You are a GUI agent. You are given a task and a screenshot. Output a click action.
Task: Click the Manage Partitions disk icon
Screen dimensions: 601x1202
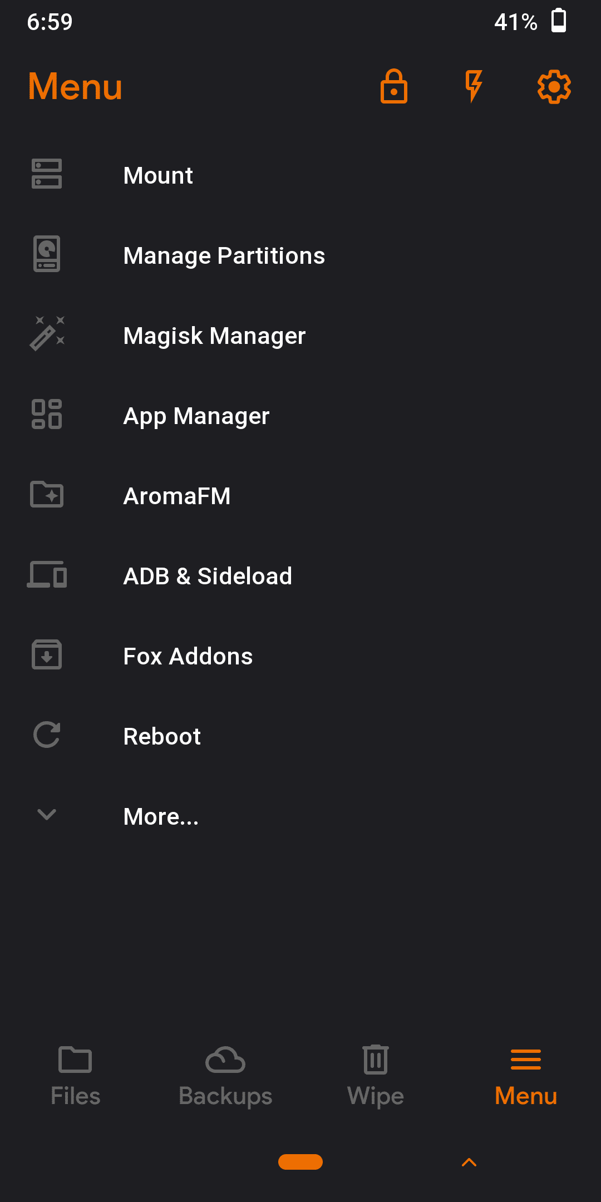[47, 254]
